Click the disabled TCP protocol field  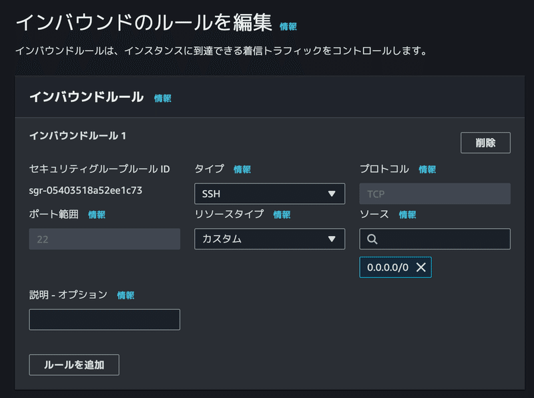435,193
